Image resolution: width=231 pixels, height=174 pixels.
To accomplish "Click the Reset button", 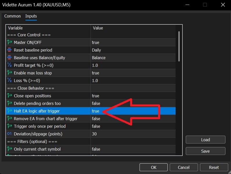I will click(x=214, y=167).
